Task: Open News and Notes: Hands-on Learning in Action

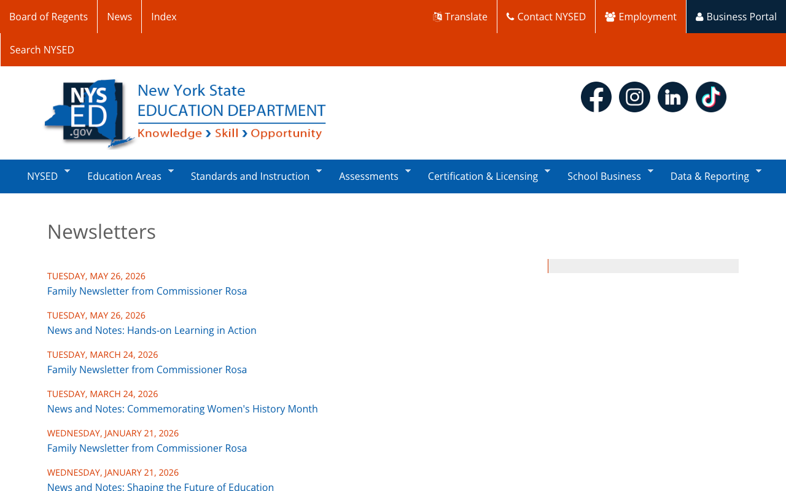Action: (152, 330)
